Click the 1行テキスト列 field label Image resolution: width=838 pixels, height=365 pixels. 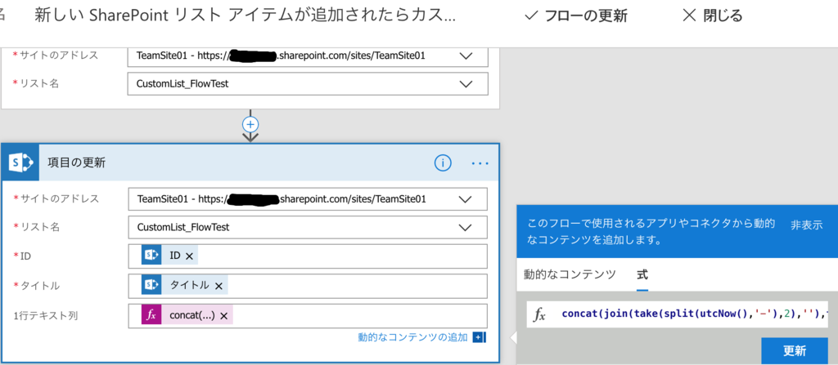pos(47,316)
